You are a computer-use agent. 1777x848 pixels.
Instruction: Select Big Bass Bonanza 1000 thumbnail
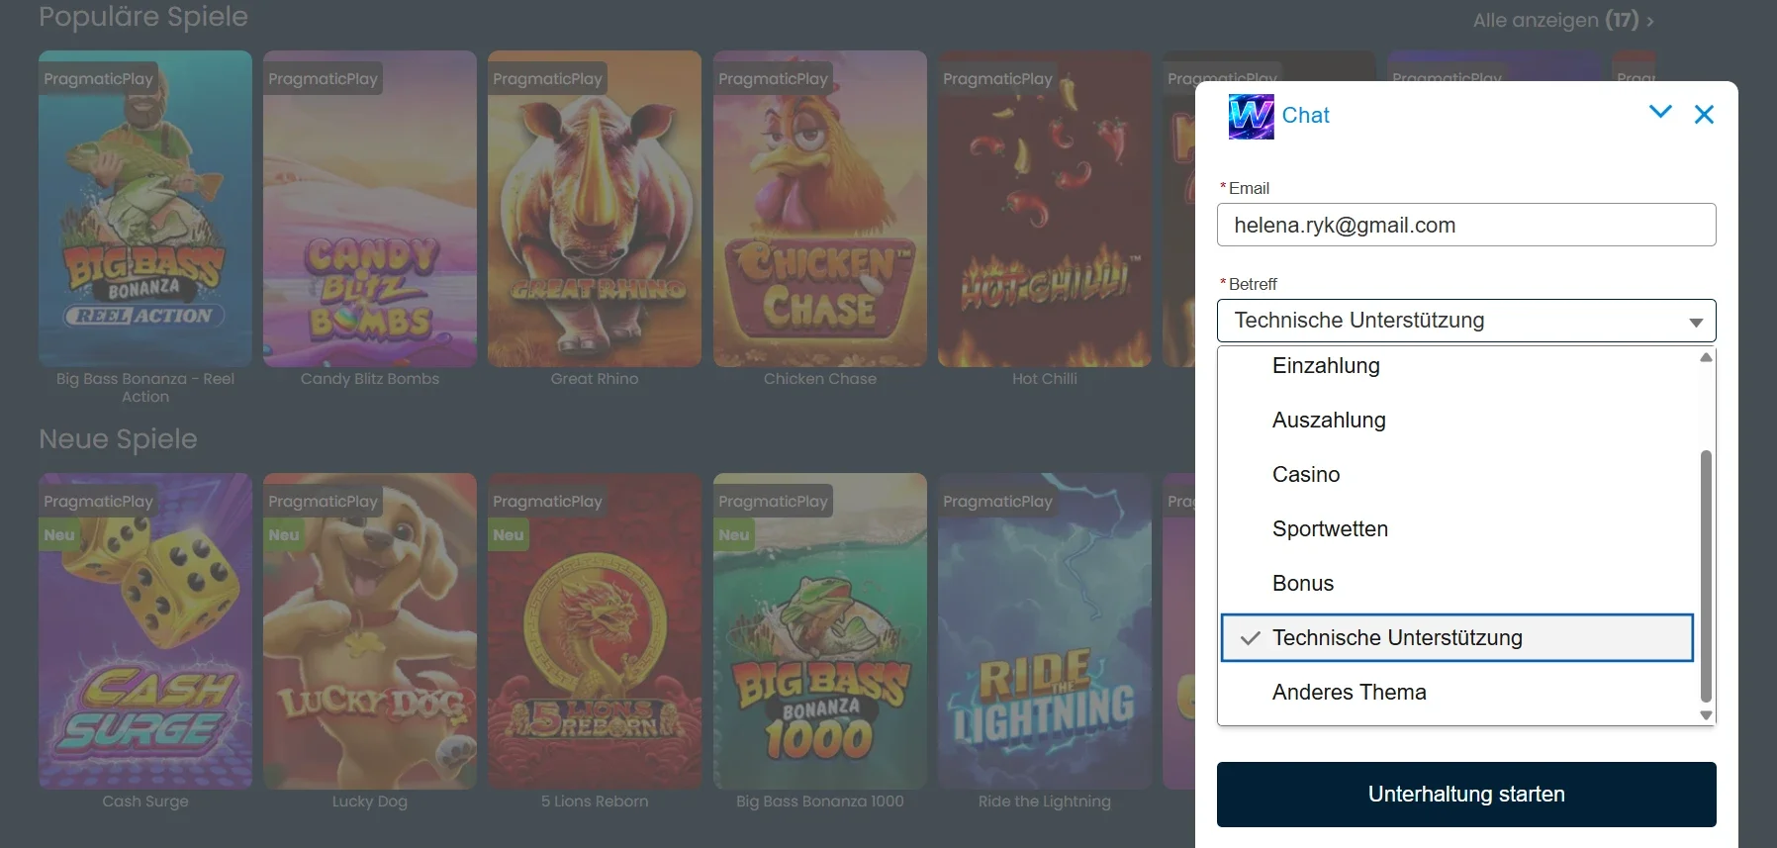click(820, 631)
